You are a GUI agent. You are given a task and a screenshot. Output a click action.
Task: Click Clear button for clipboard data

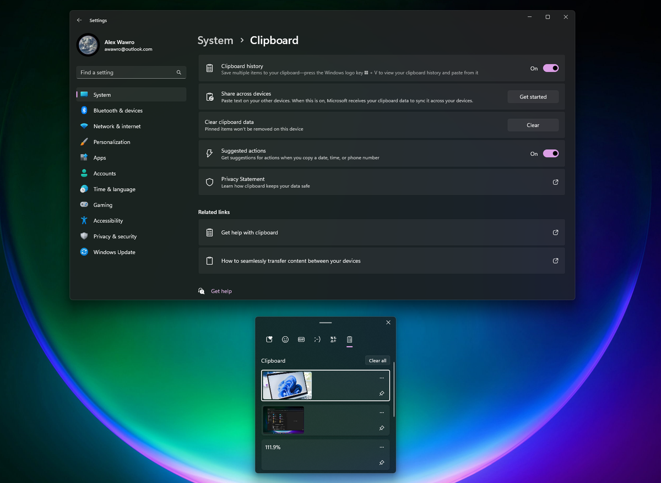pos(533,125)
